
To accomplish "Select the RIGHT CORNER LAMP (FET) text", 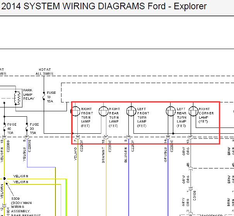I will pyautogui.click(x=206, y=115).
